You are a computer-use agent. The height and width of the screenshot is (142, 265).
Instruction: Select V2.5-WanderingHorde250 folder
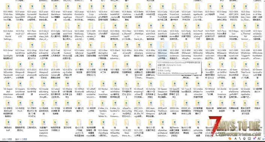103,51
